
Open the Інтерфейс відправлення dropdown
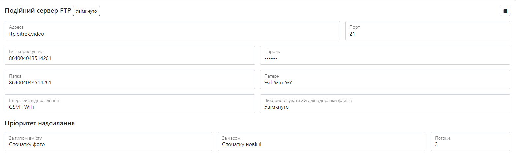(130, 104)
